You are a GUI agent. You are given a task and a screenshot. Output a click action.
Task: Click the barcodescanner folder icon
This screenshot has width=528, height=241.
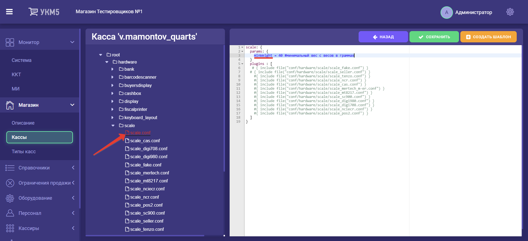[121, 77]
